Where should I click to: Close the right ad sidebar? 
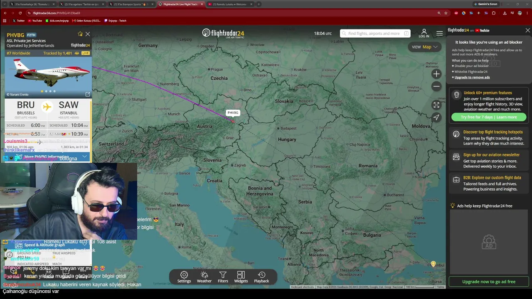528,30
